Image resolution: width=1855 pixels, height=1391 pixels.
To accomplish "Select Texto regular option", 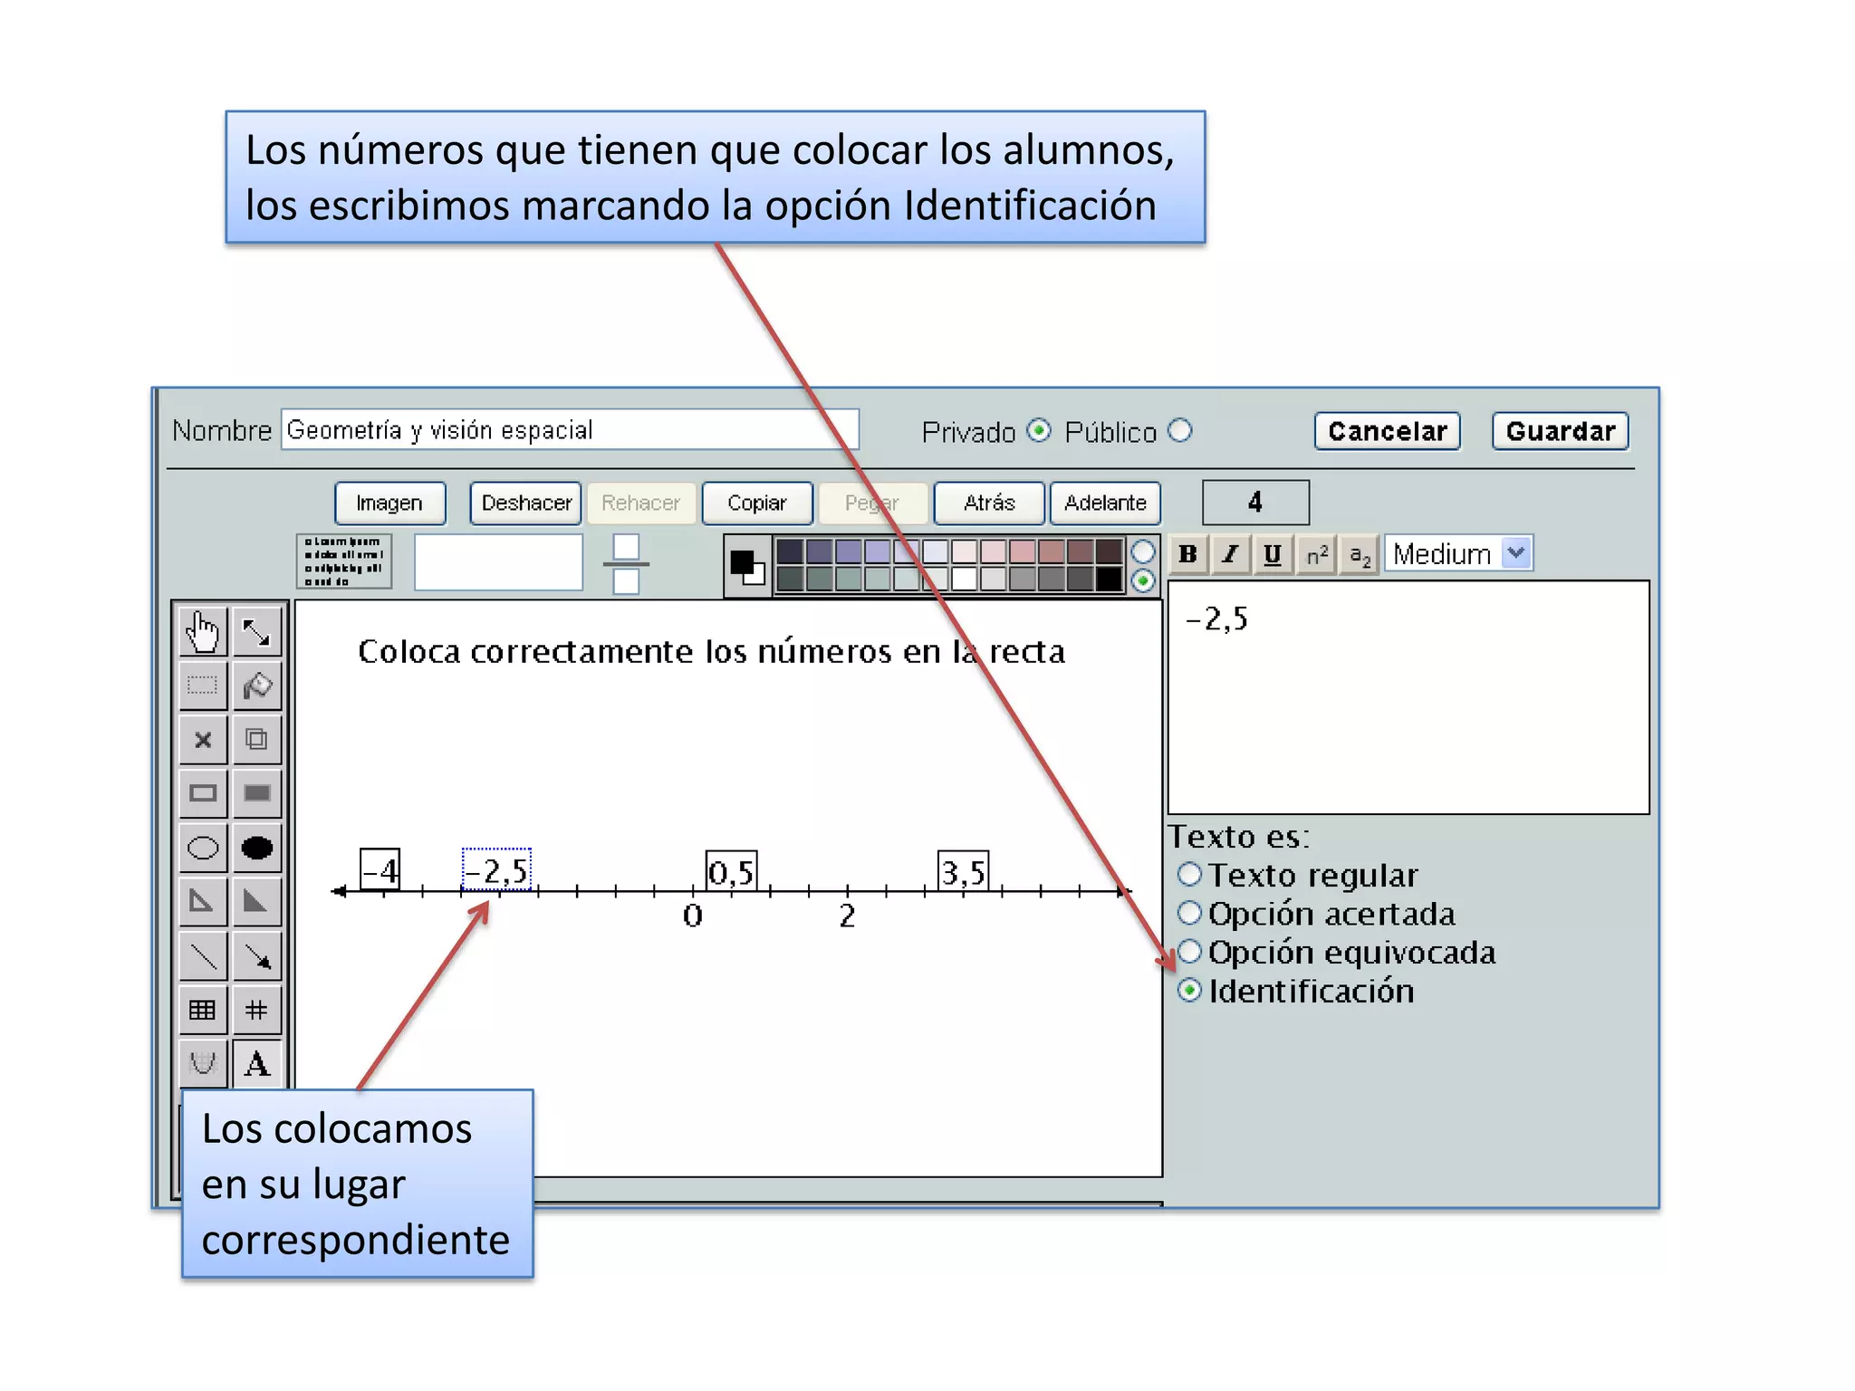I will click(x=1189, y=875).
